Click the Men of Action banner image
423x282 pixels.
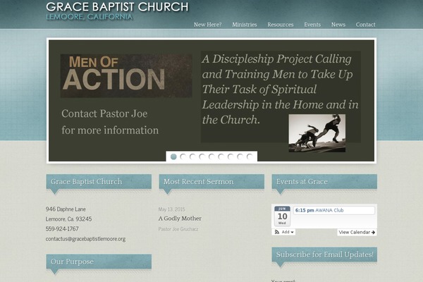tap(126, 75)
